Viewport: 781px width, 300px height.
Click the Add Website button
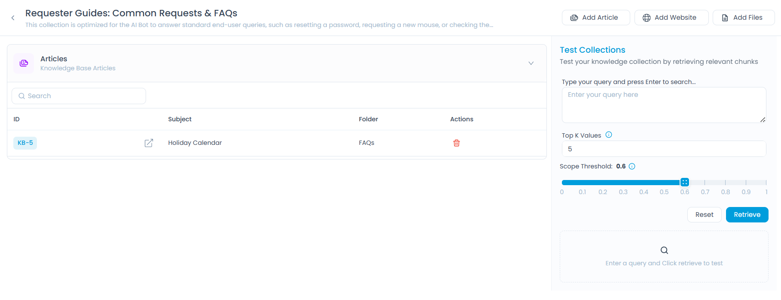(671, 18)
